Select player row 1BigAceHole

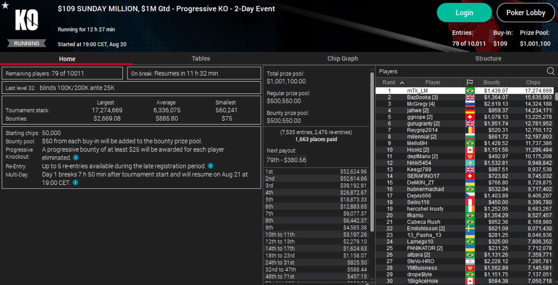465,281
